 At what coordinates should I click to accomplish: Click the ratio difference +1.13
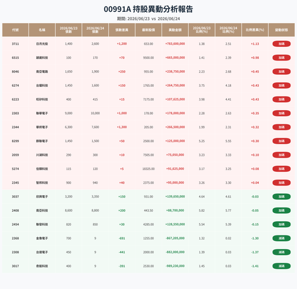[x=255, y=44]
